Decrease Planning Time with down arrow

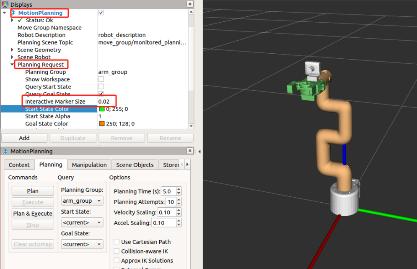tap(179, 193)
